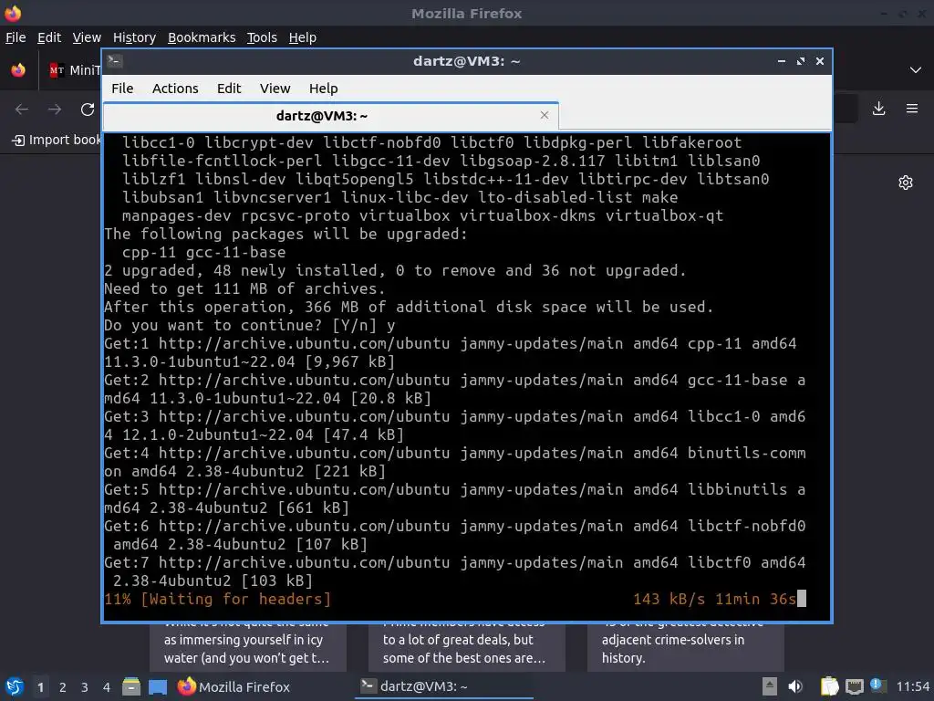Open Firefox Help menu
The image size is (934, 701).
[303, 37]
